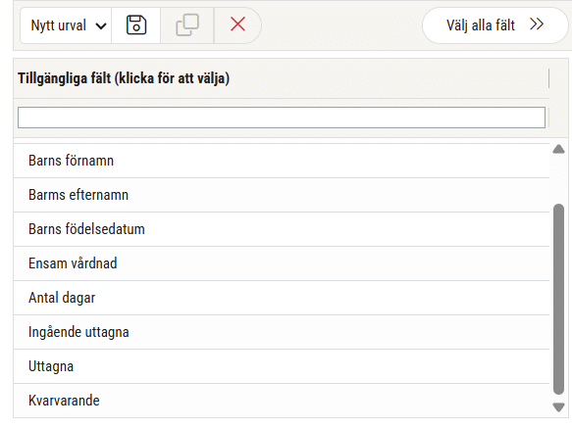The width and height of the screenshot is (572, 428).
Task: Click the scroll up arrow of field list
Action: click(558, 149)
